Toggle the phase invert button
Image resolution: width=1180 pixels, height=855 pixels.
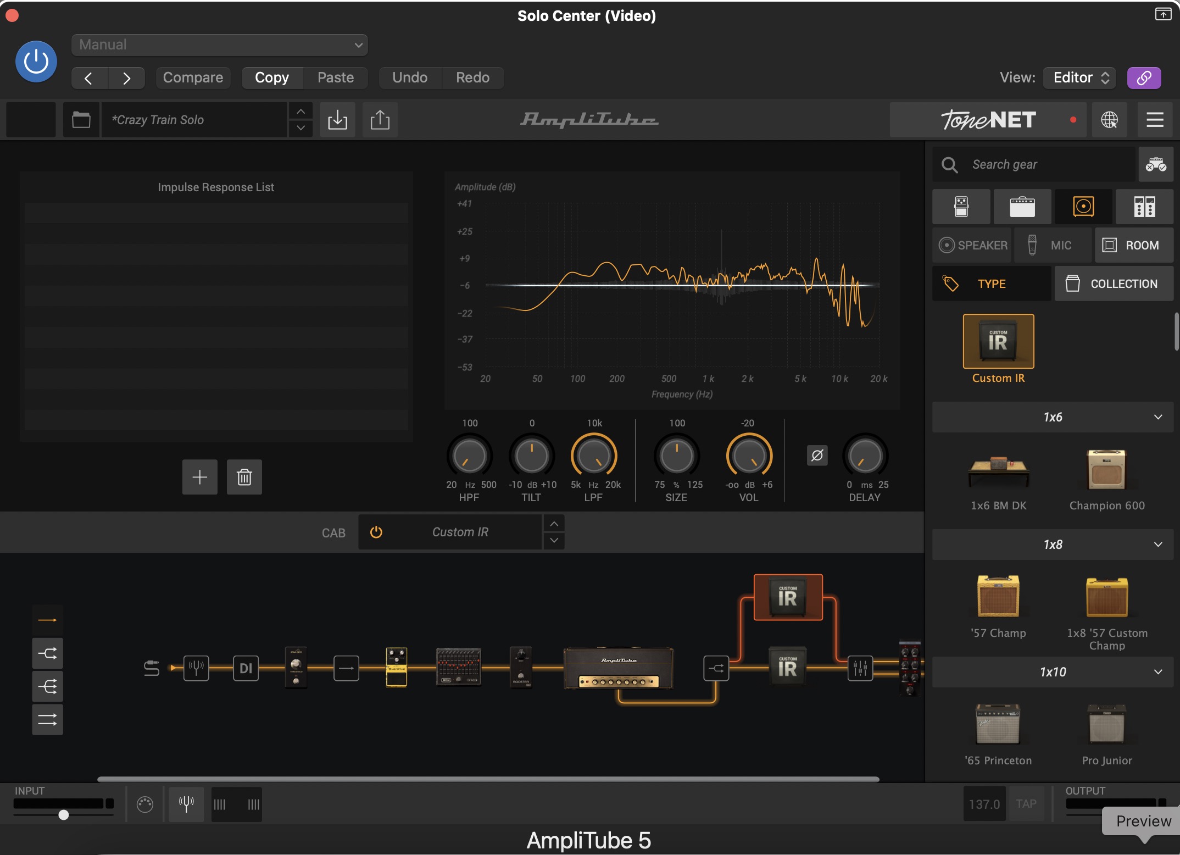pos(817,455)
